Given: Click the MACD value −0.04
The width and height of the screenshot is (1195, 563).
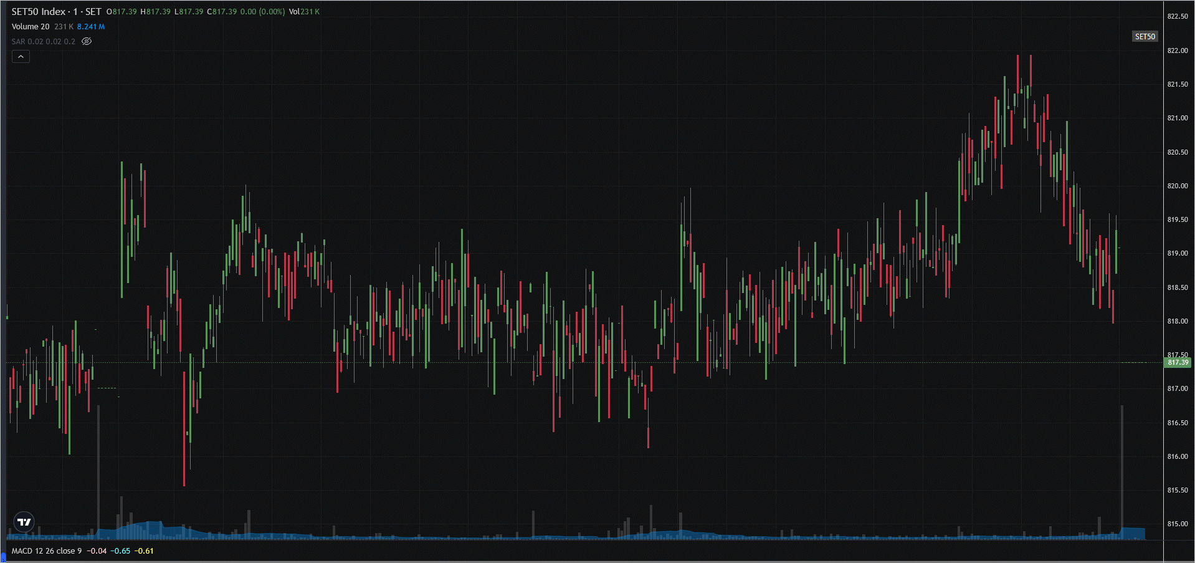Looking at the screenshot, I should [97, 551].
